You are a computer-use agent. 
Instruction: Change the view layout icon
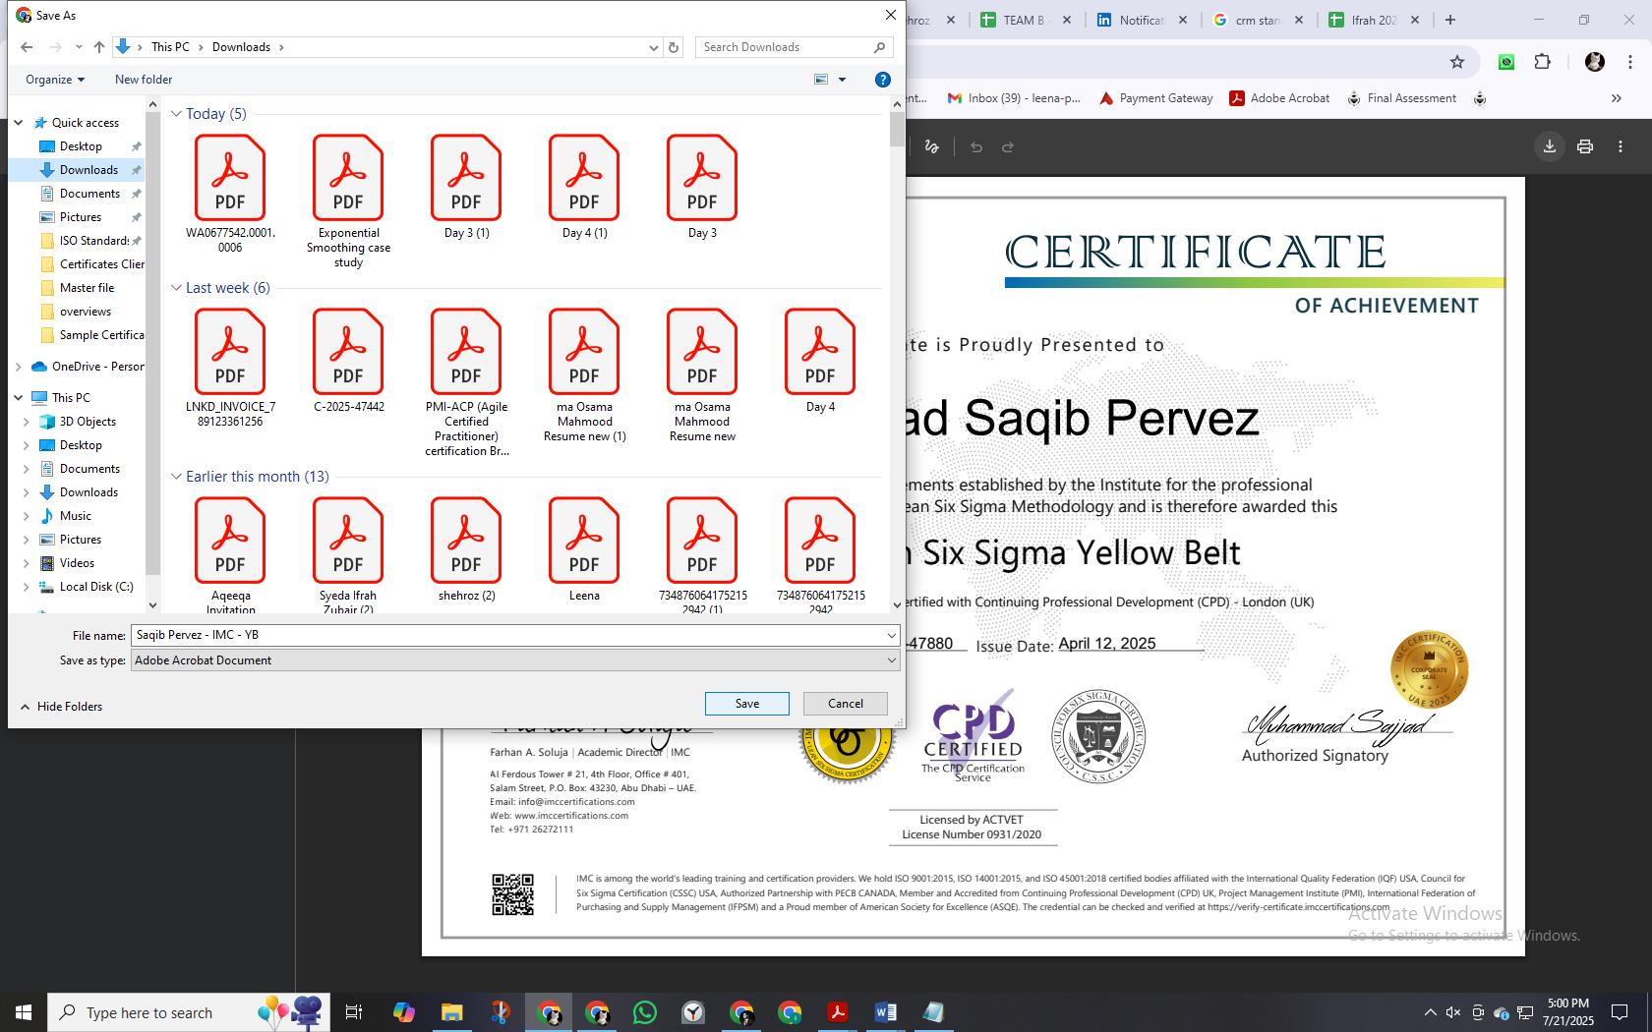pyautogui.click(x=821, y=80)
